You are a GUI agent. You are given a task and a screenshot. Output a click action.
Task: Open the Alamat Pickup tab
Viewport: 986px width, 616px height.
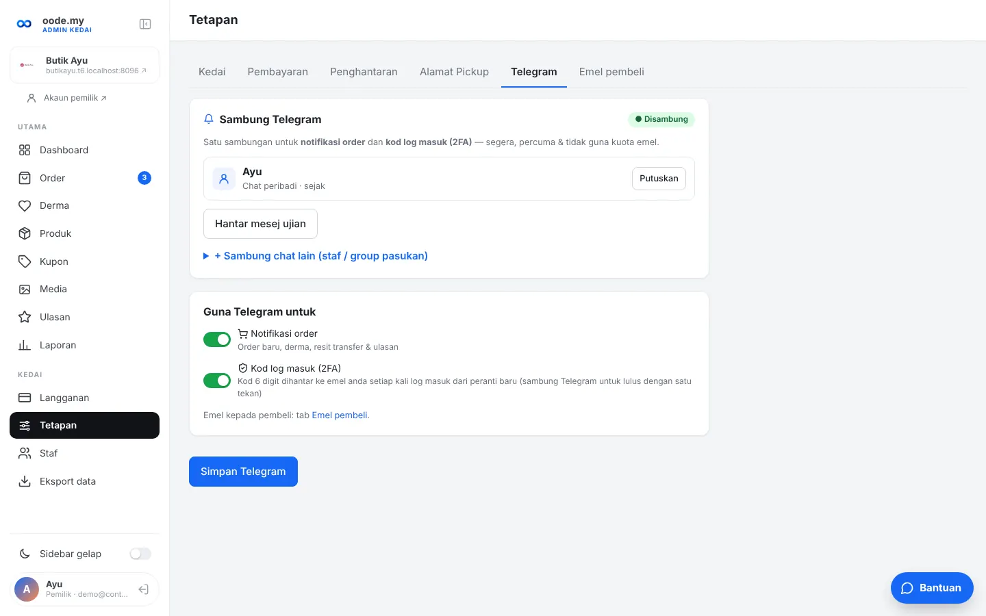455,72
